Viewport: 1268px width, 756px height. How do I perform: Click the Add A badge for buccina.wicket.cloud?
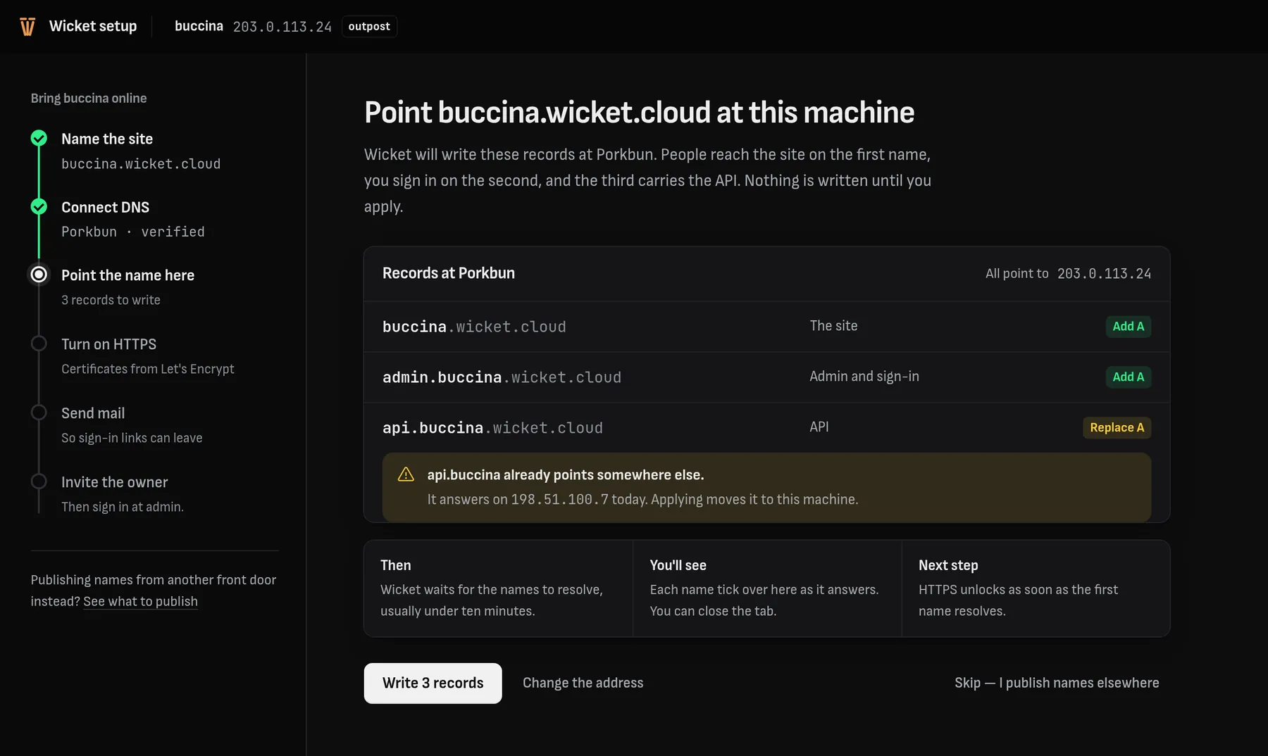(1128, 326)
